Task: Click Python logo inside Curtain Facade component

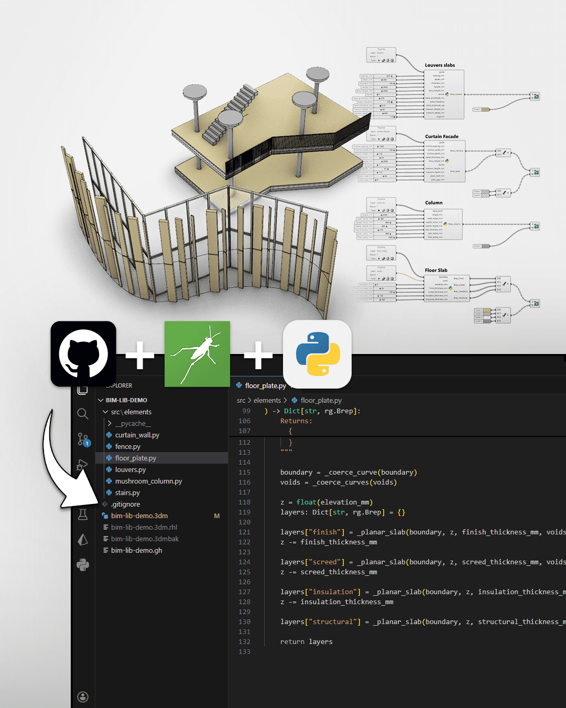Action: pyautogui.click(x=447, y=161)
